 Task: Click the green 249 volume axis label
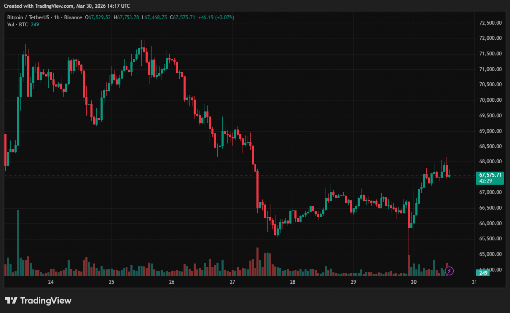coord(483,273)
